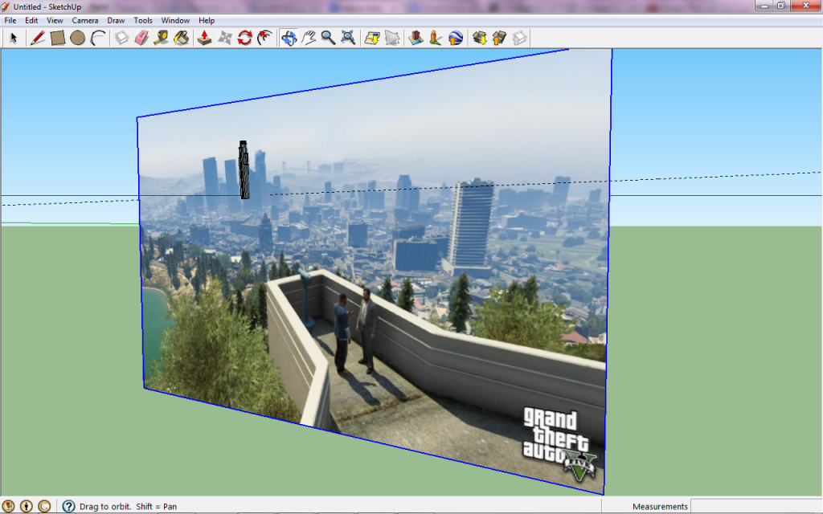This screenshot has height=514, width=823.
Task: Click the Zoom Extents tool
Action: point(348,37)
